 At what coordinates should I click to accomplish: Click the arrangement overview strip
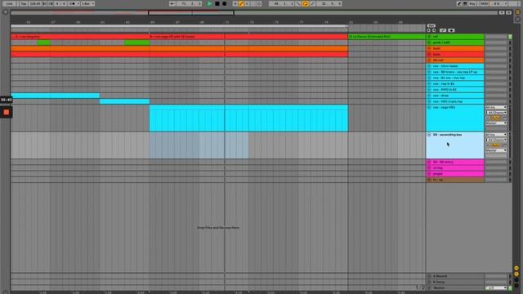coord(254,13)
